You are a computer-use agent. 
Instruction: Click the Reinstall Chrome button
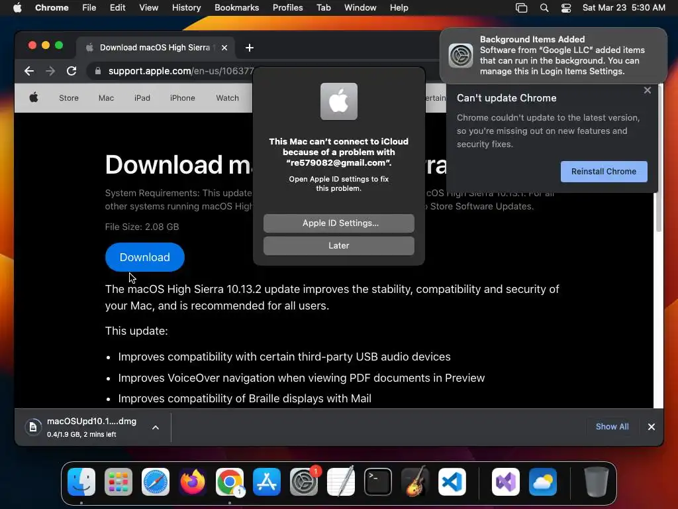point(604,172)
